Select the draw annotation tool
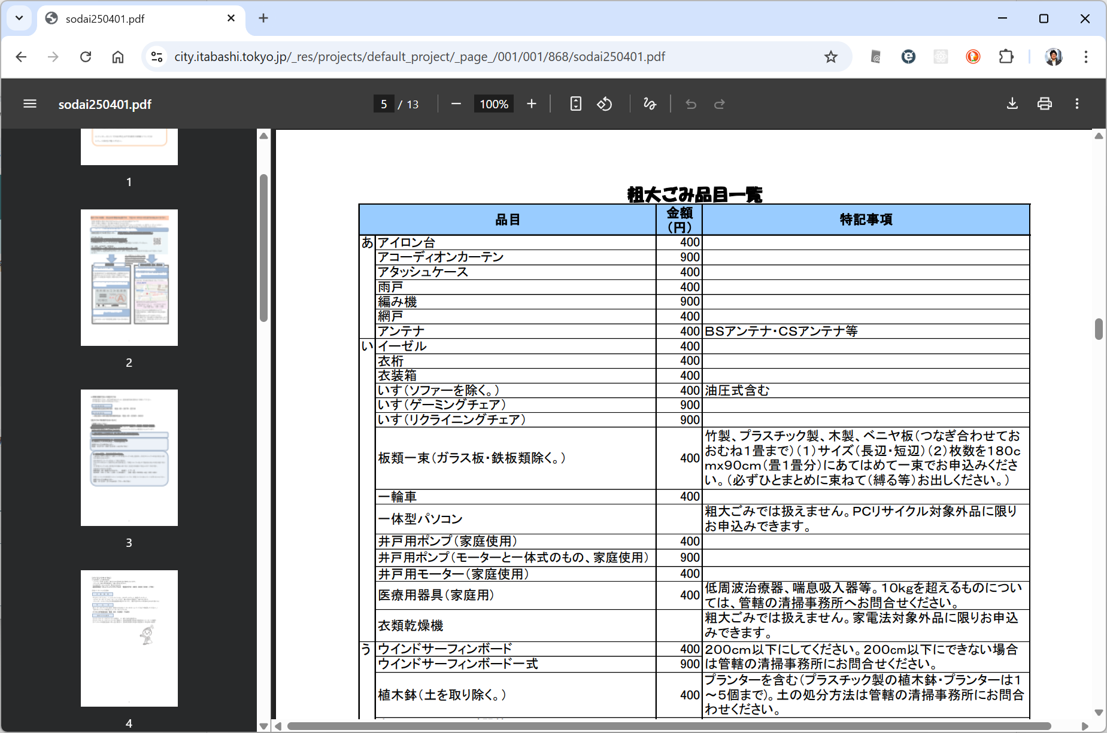 pos(650,104)
